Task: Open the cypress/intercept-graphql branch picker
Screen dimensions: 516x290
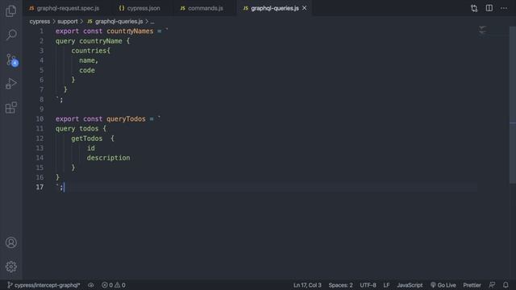Action: pos(44,285)
